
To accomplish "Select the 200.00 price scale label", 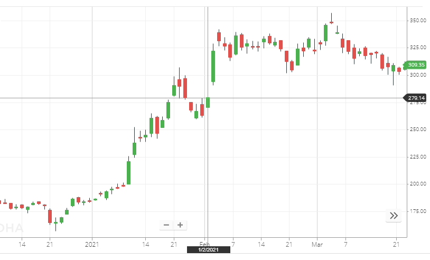I will pos(417,184).
